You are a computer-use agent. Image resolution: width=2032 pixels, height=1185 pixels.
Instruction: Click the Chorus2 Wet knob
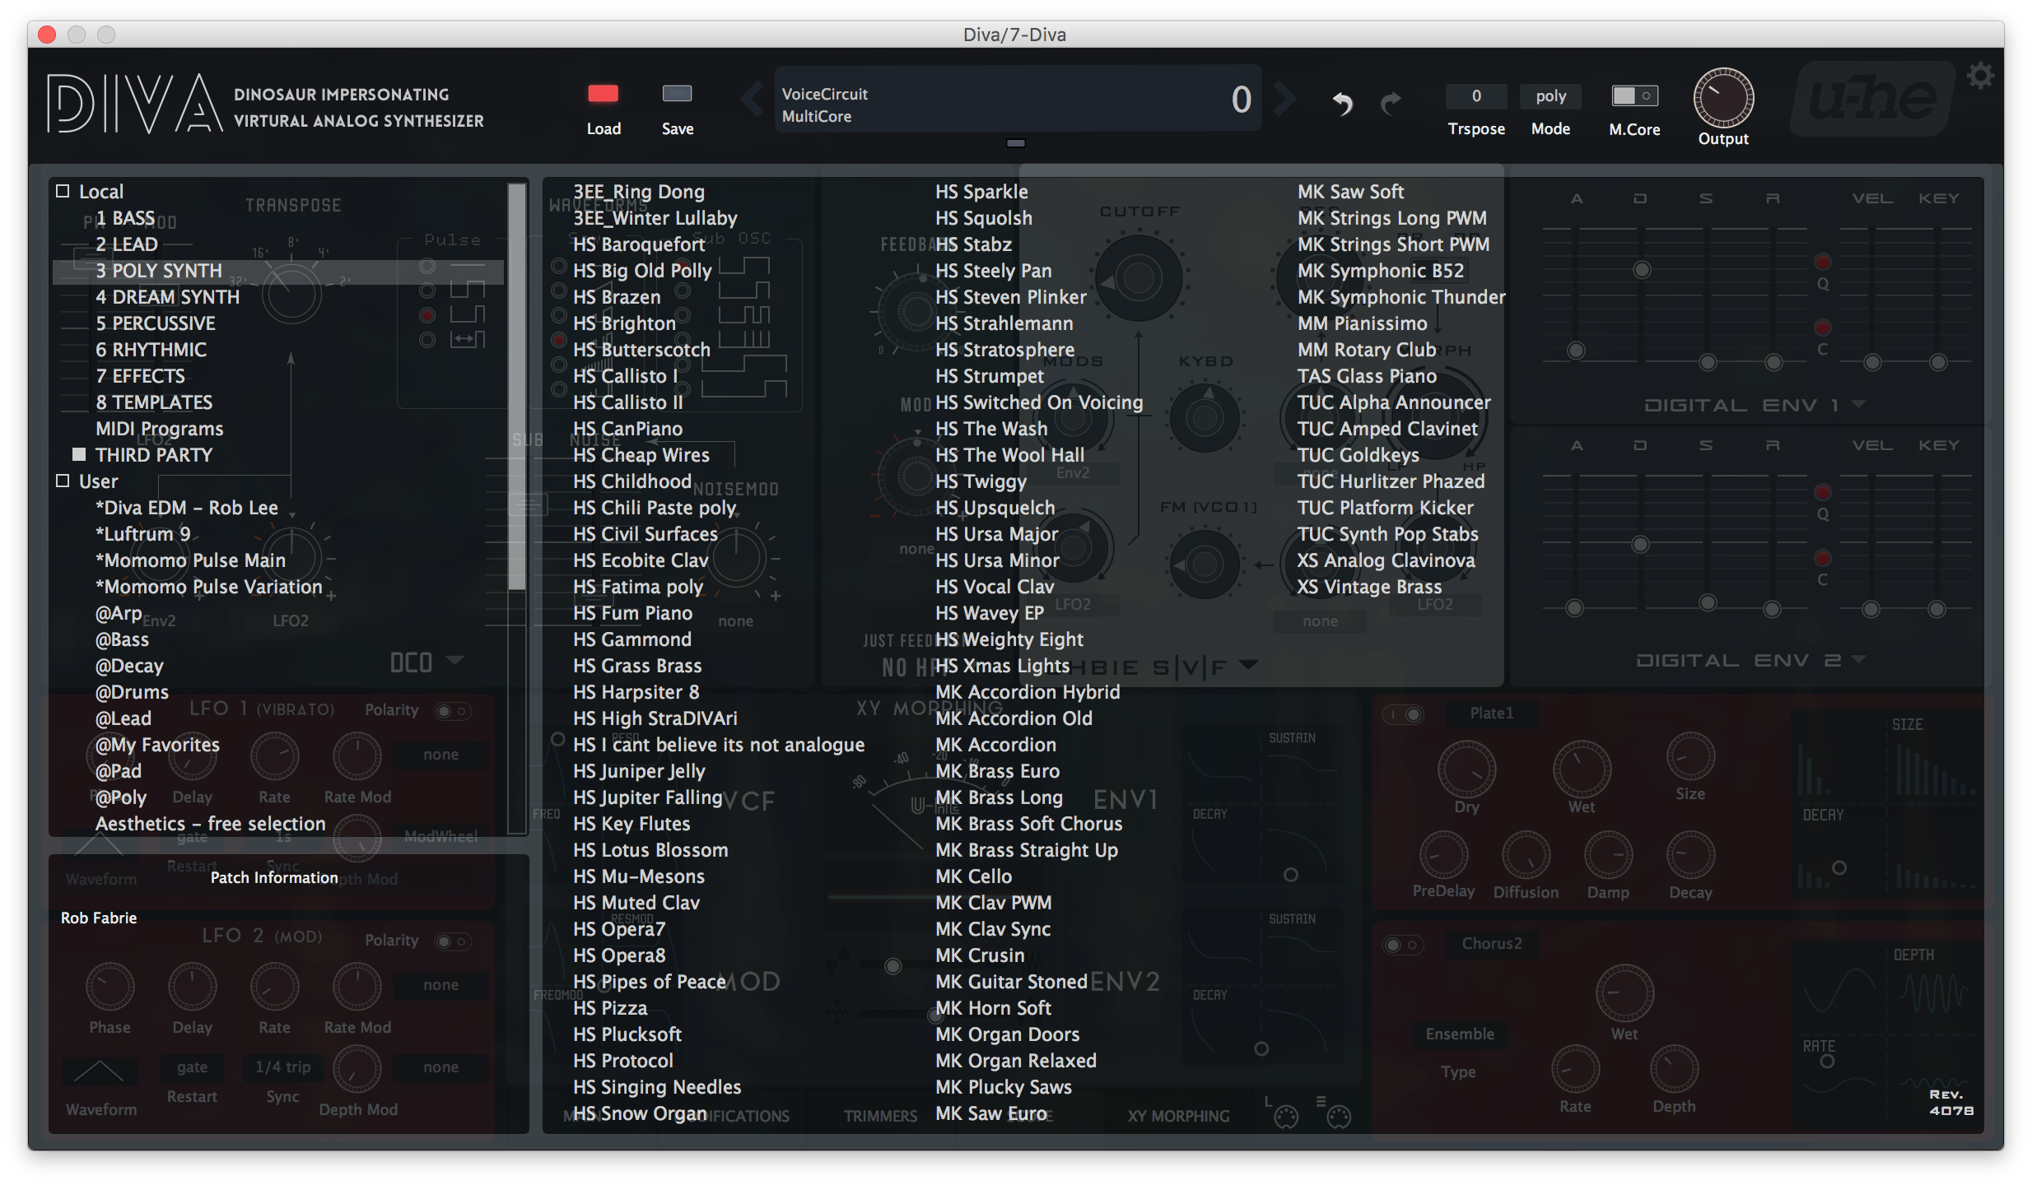[1624, 993]
